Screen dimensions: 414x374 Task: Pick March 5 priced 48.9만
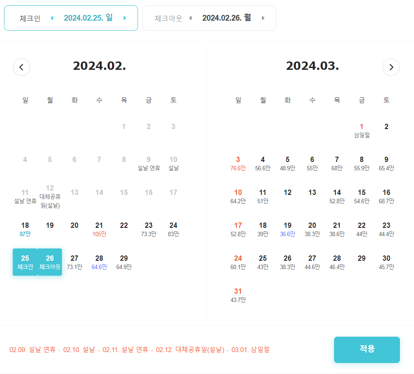pyautogui.click(x=287, y=163)
